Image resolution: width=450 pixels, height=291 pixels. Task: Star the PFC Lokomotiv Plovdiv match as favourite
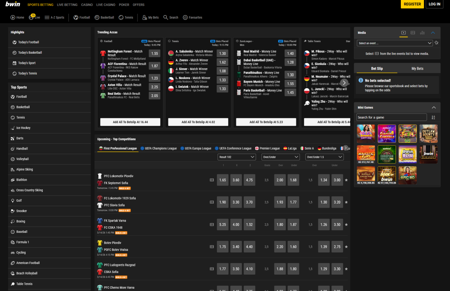(x=346, y=180)
